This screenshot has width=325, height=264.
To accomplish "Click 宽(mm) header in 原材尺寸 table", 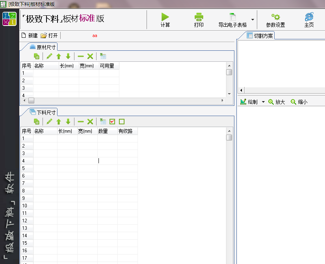I will click(x=89, y=66).
